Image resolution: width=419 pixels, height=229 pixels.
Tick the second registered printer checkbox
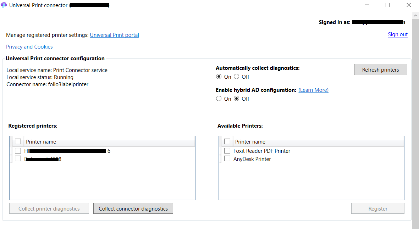coord(18,159)
